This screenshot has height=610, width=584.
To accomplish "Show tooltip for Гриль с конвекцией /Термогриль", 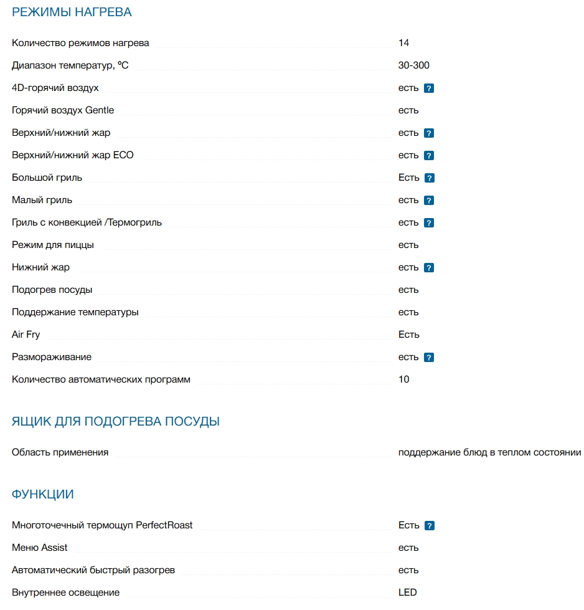I will coord(428,223).
